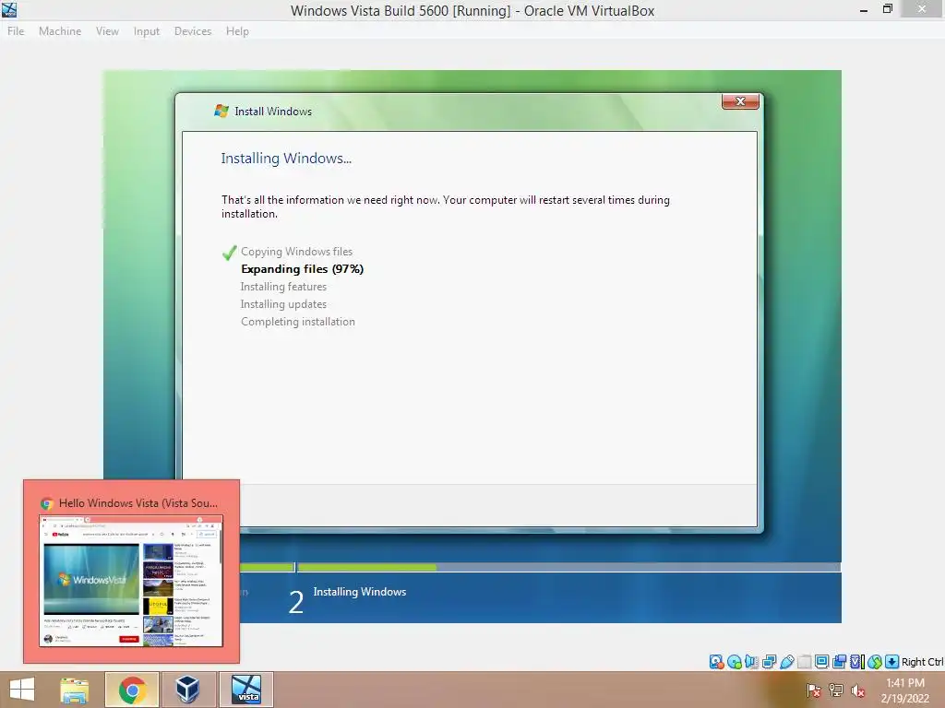The height and width of the screenshot is (708, 945).
Task: Open the View menu
Action: (107, 31)
